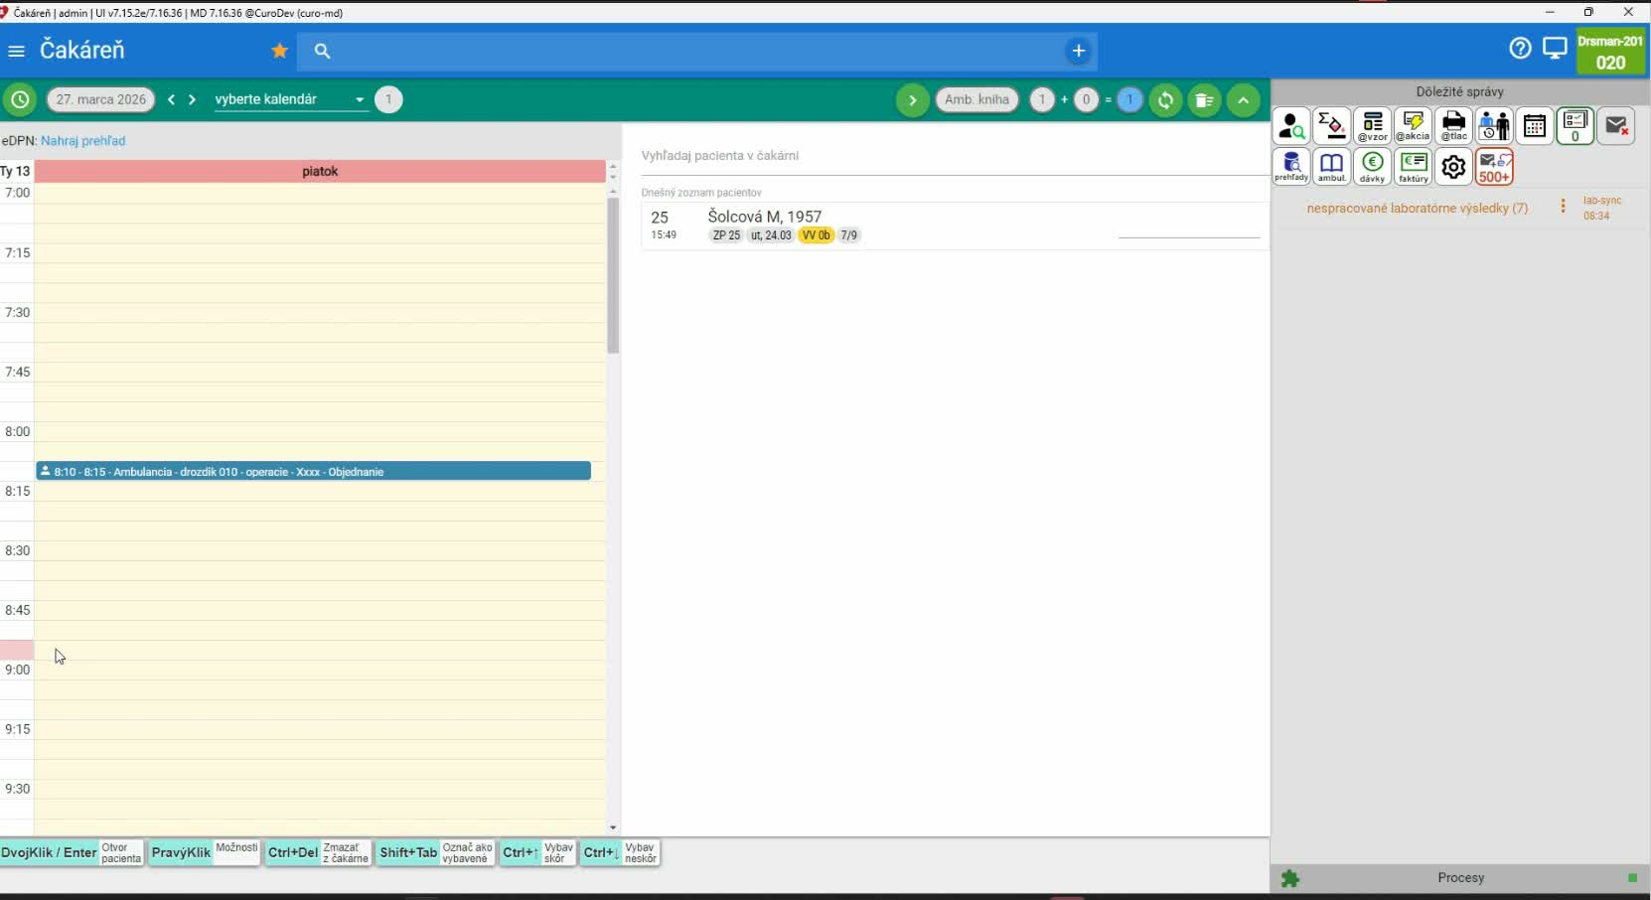Open the dávky euro icon
The width and height of the screenshot is (1651, 900).
tap(1372, 167)
